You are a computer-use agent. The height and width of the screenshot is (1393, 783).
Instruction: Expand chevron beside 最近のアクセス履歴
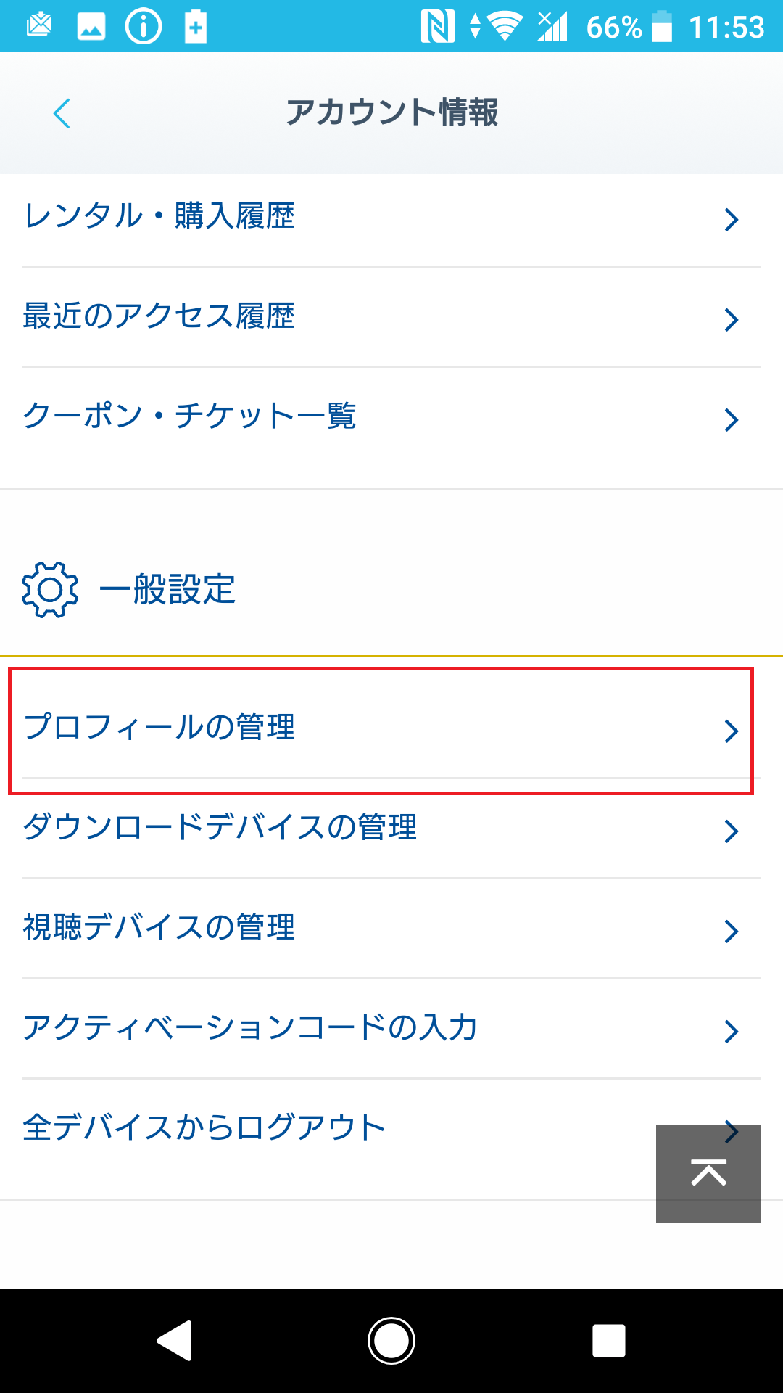point(732,319)
